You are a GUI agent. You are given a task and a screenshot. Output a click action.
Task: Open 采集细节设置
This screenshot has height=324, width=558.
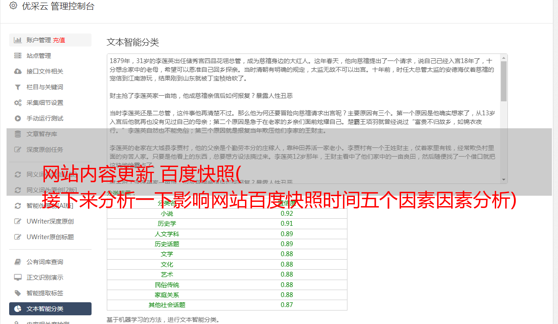(x=50, y=103)
